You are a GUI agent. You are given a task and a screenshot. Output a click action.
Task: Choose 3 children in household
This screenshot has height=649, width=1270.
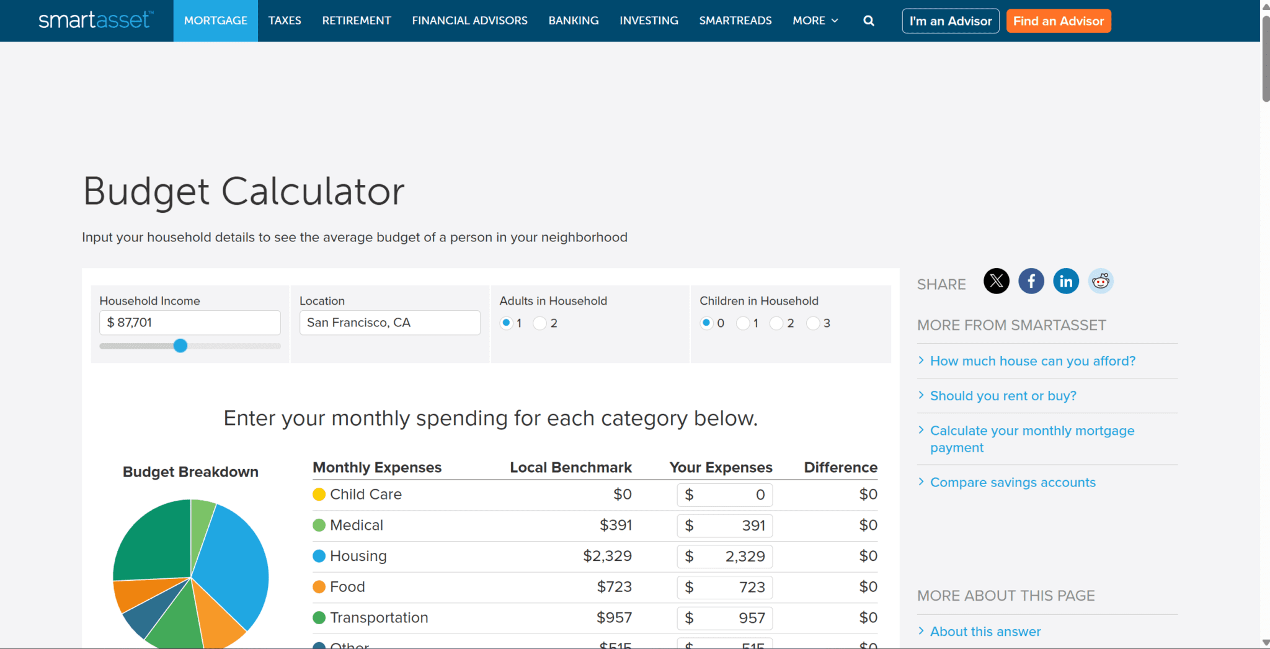tap(813, 323)
